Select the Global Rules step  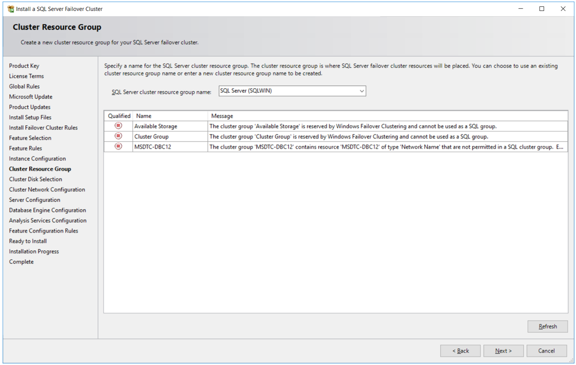[x=24, y=86]
